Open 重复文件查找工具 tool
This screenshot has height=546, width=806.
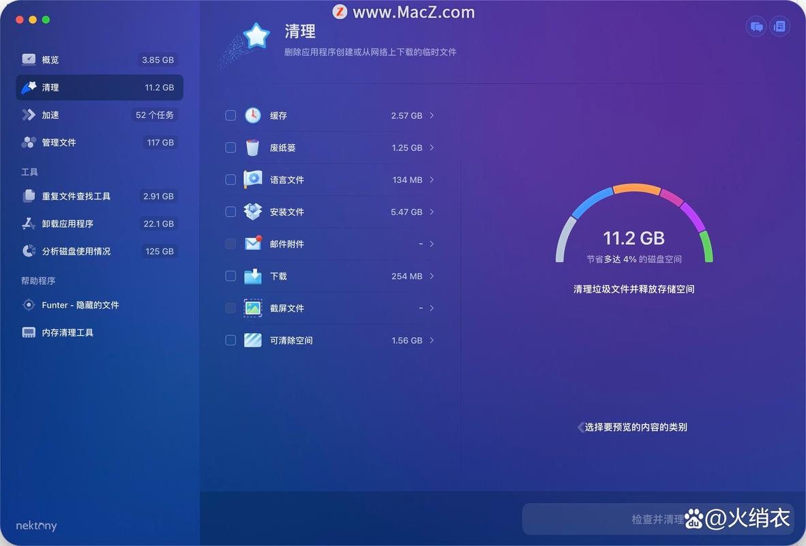(x=100, y=196)
